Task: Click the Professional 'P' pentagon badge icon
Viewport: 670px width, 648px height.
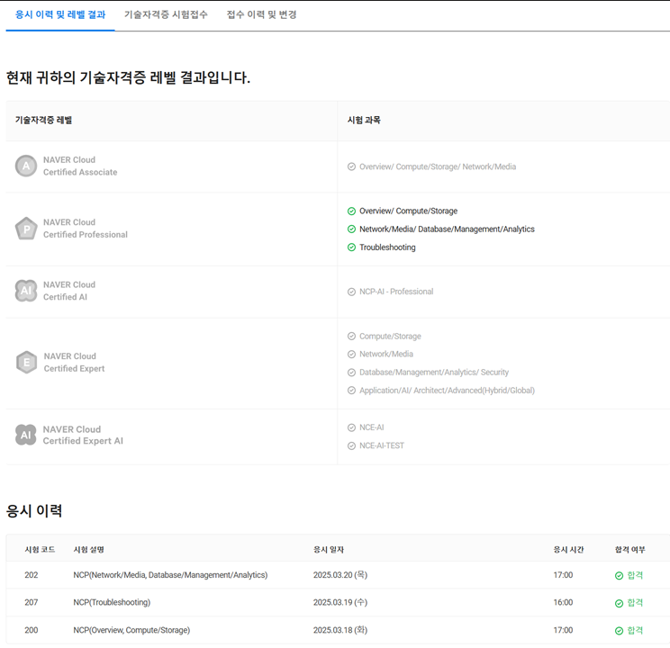Action: point(26,229)
